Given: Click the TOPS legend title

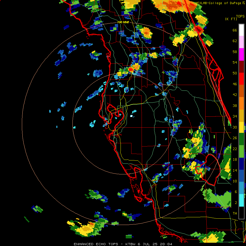Looking at the screenshot, I should coord(240,16).
